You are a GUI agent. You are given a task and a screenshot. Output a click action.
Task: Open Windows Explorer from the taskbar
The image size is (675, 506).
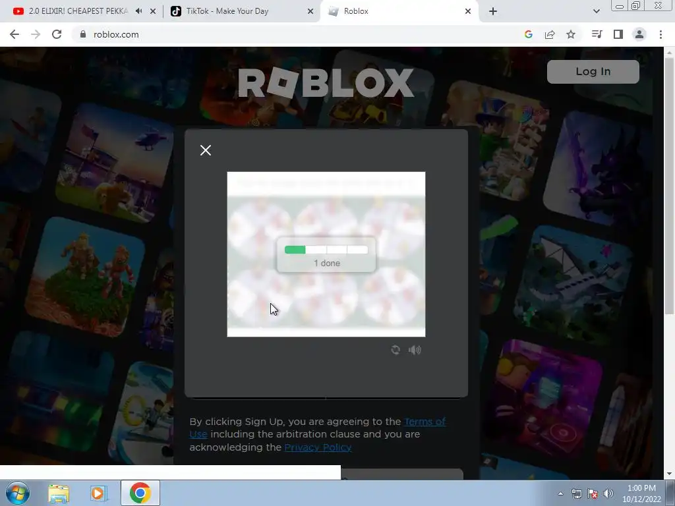(59, 493)
